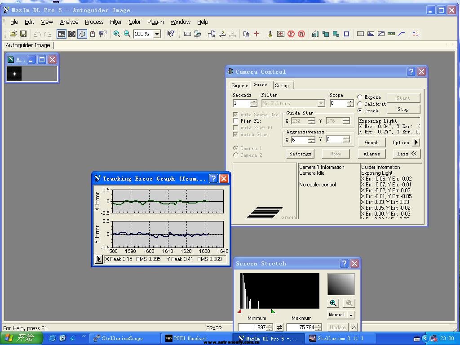The width and height of the screenshot is (460, 345).
Task: Click the Screen Stretch help question mark
Action: click(344, 263)
